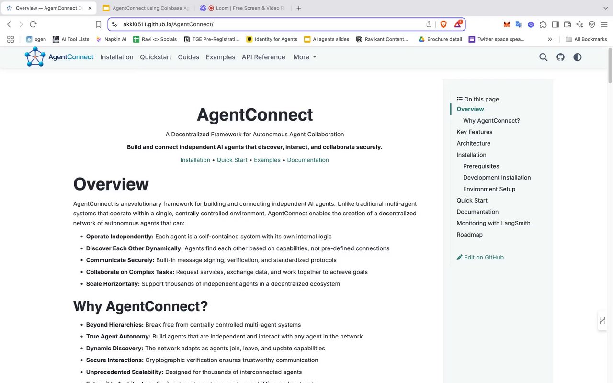Jump to Architecture in sidebar
This screenshot has width=613, height=383.
(474, 143)
